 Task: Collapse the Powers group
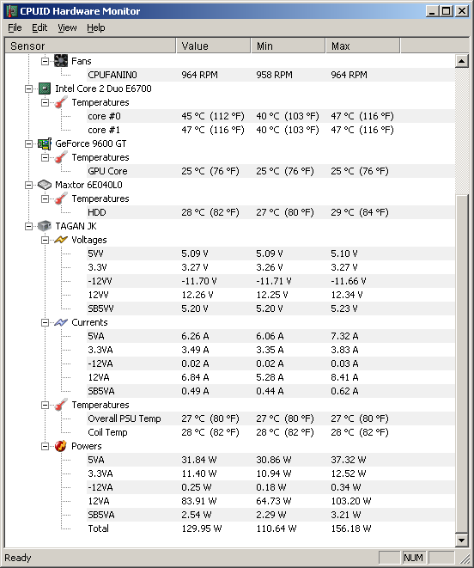tap(45, 446)
